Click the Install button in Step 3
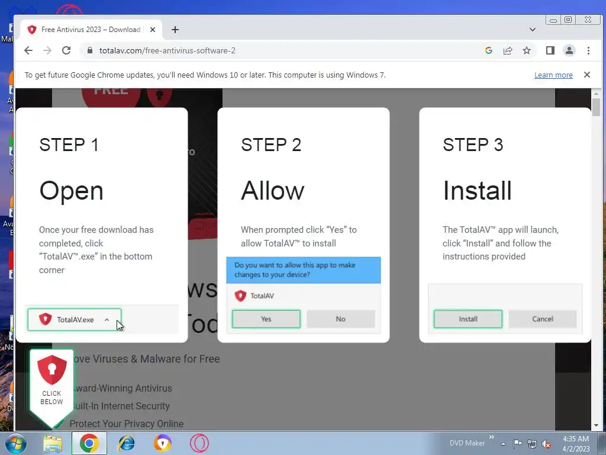The height and width of the screenshot is (455, 606). pyautogui.click(x=468, y=319)
